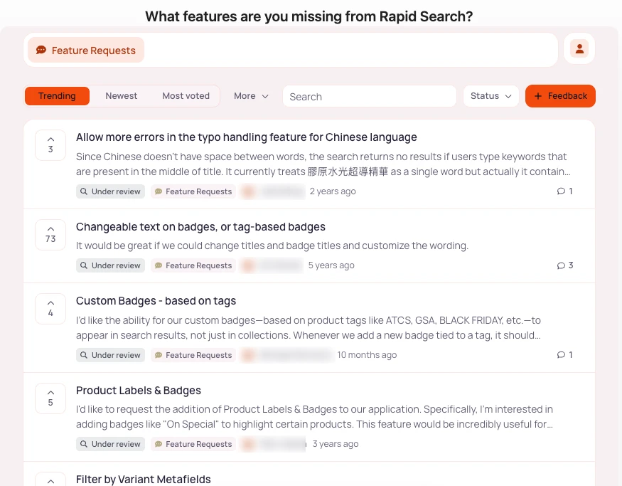Upvote the Filter by Variant Metafields request
Viewport: 622px width, 486px height.
50,480
